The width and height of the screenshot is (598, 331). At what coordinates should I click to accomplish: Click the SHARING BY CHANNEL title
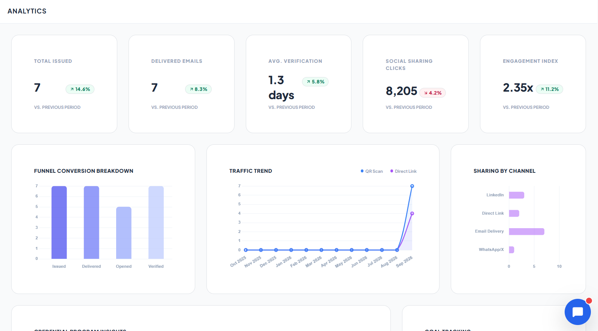tap(504, 171)
